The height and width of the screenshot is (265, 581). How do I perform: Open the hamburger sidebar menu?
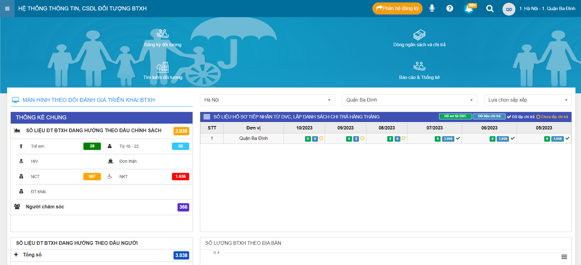7,9
